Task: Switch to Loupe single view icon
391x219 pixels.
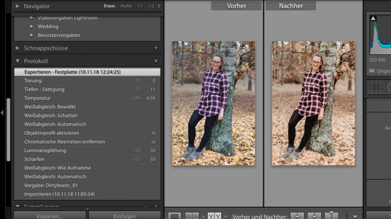Action: (174, 216)
